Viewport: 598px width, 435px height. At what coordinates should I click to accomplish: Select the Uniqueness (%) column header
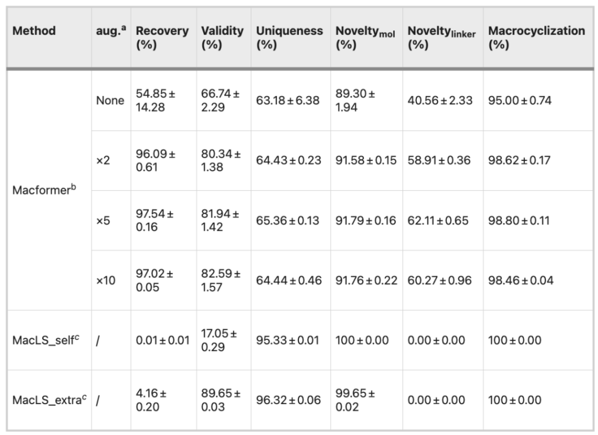(x=290, y=37)
